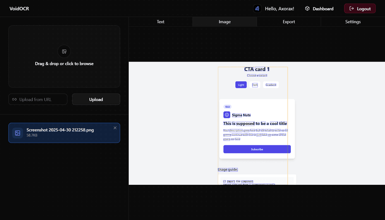Open Dashboard via the cube icon
Screen dimensions: 385x220
pyautogui.click(x=307, y=8)
